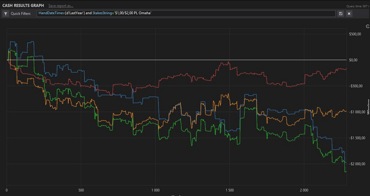Open the Save report as... link
Screen dimensions: 370x196
(x=61, y=6)
